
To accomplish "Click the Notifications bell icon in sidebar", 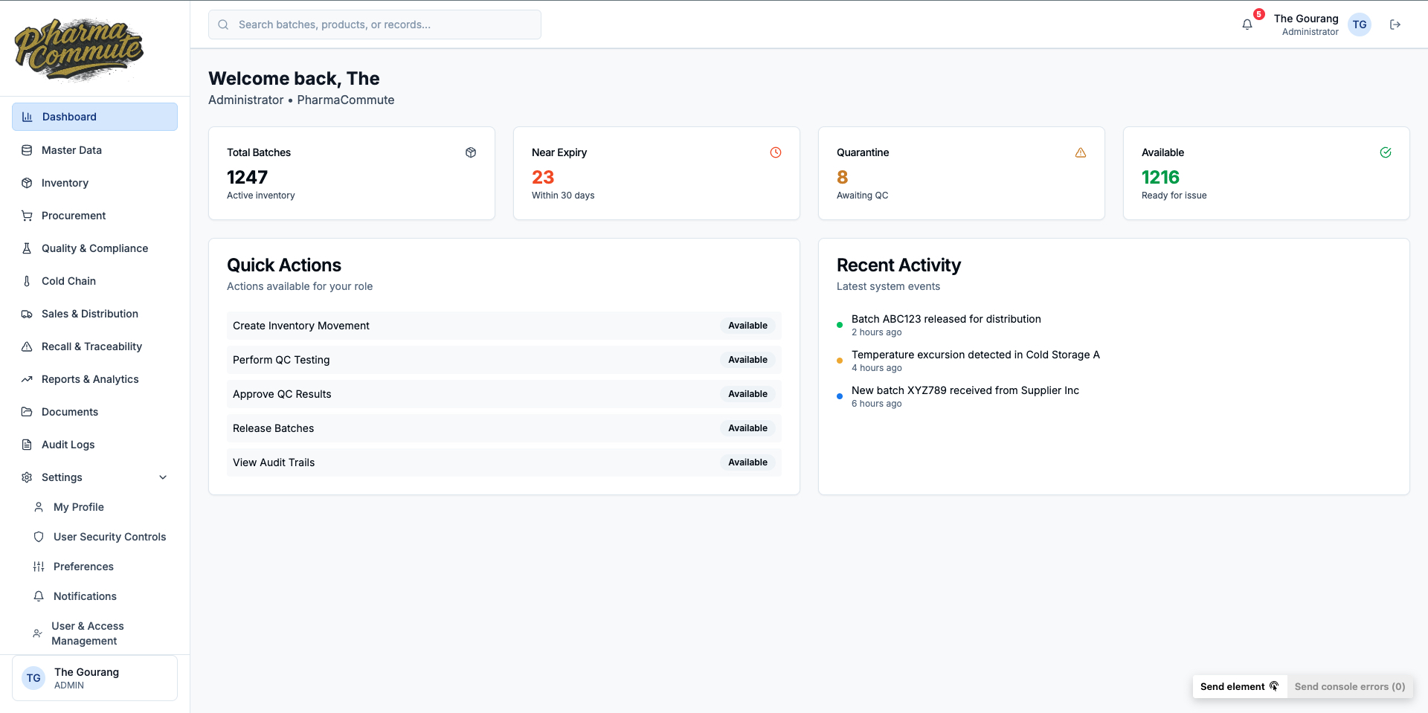I will [39, 596].
